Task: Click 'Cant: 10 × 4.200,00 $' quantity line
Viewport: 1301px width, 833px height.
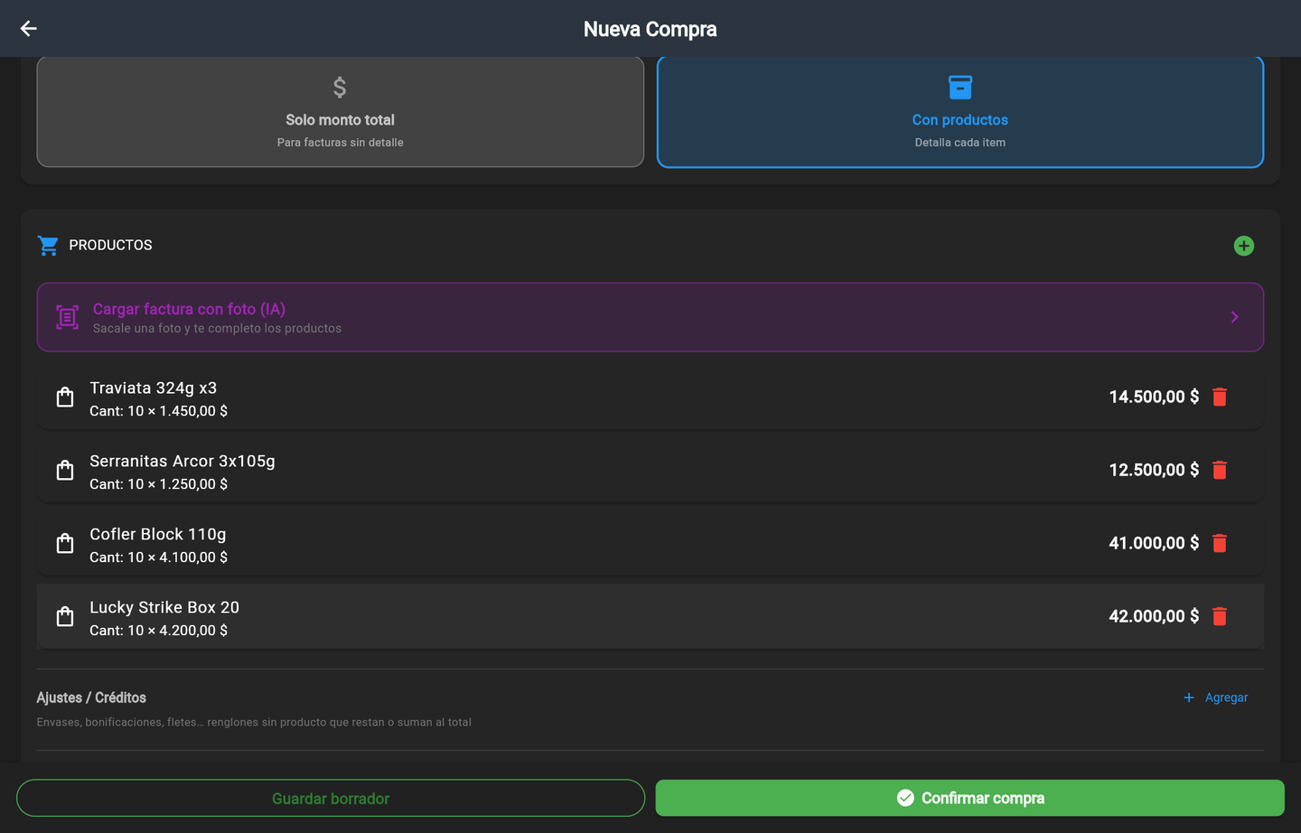Action: pos(159,631)
